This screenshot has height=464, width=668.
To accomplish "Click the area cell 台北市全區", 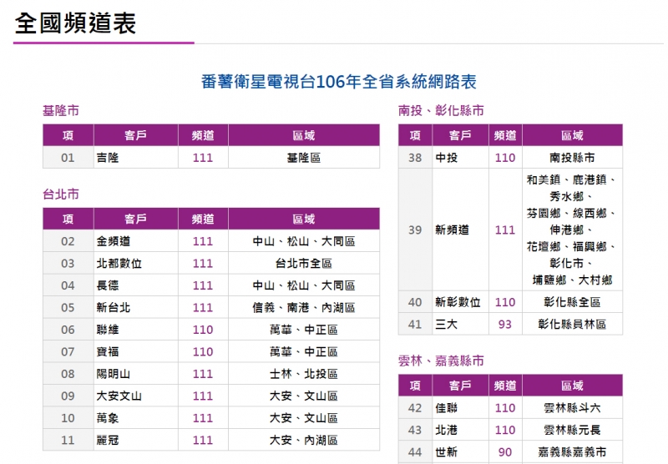I will point(304,263).
